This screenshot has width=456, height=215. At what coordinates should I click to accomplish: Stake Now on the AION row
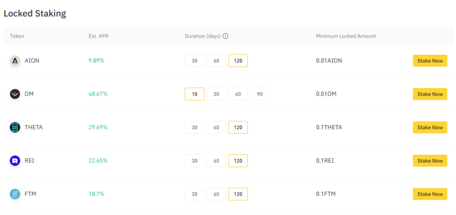click(430, 61)
